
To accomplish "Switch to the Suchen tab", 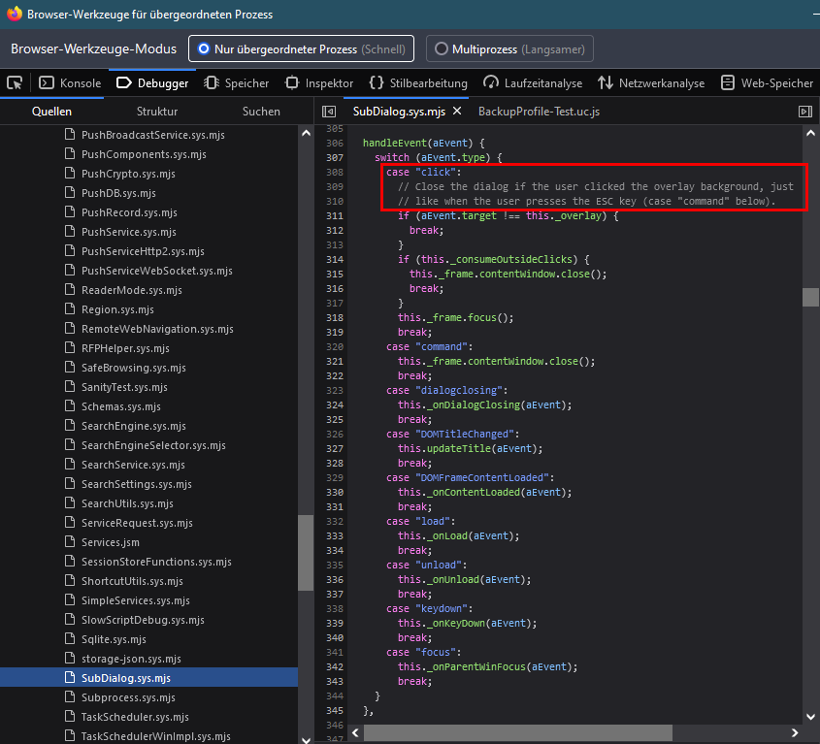I will (261, 112).
